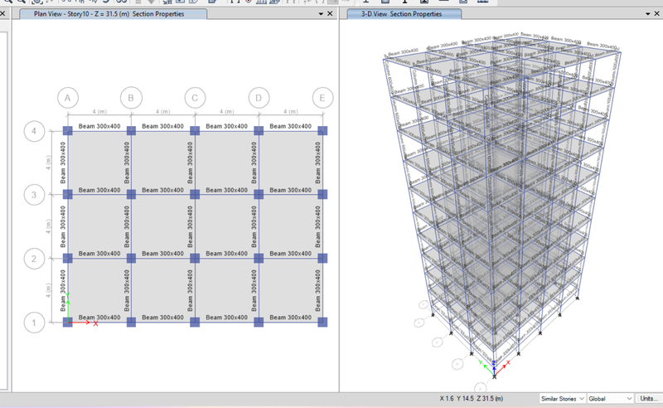
Task: Select the vertical Beam 300x400 label on line B between 2 and 3
Action: click(x=127, y=226)
